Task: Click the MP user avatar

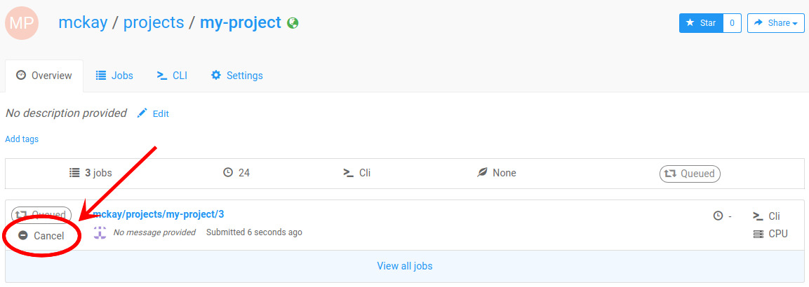Action: pyautogui.click(x=21, y=22)
